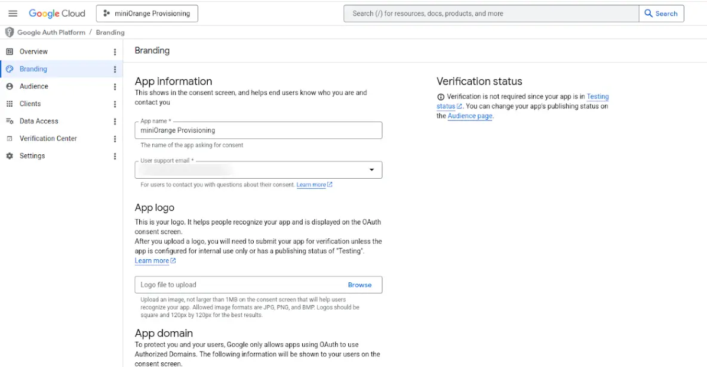Click the App logo heading
This screenshot has width=707, height=367.
(x=154, y=208)
